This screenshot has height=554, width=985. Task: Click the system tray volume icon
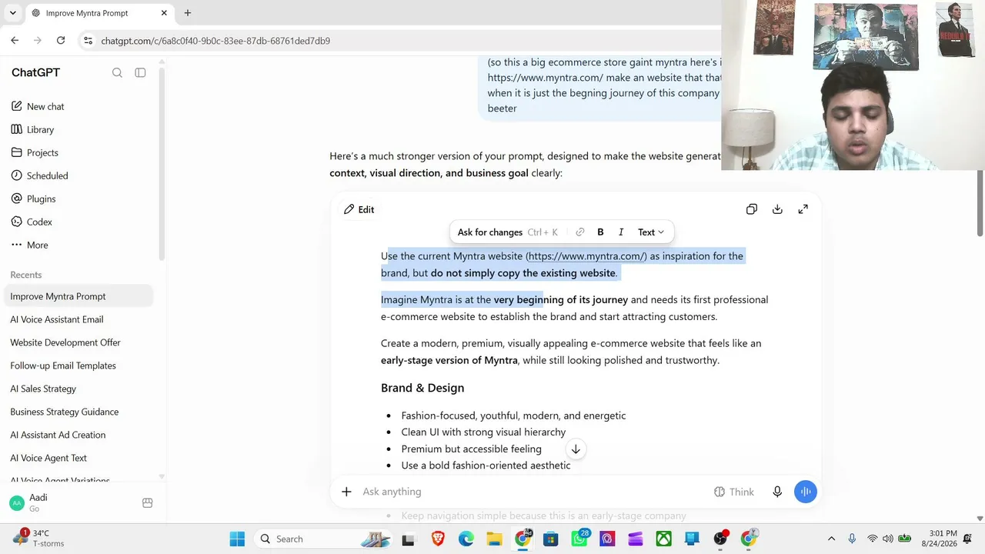pyautogui.click(x=888, y=539)
